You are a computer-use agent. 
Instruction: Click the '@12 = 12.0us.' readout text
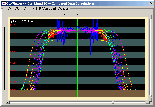(23, 21)
